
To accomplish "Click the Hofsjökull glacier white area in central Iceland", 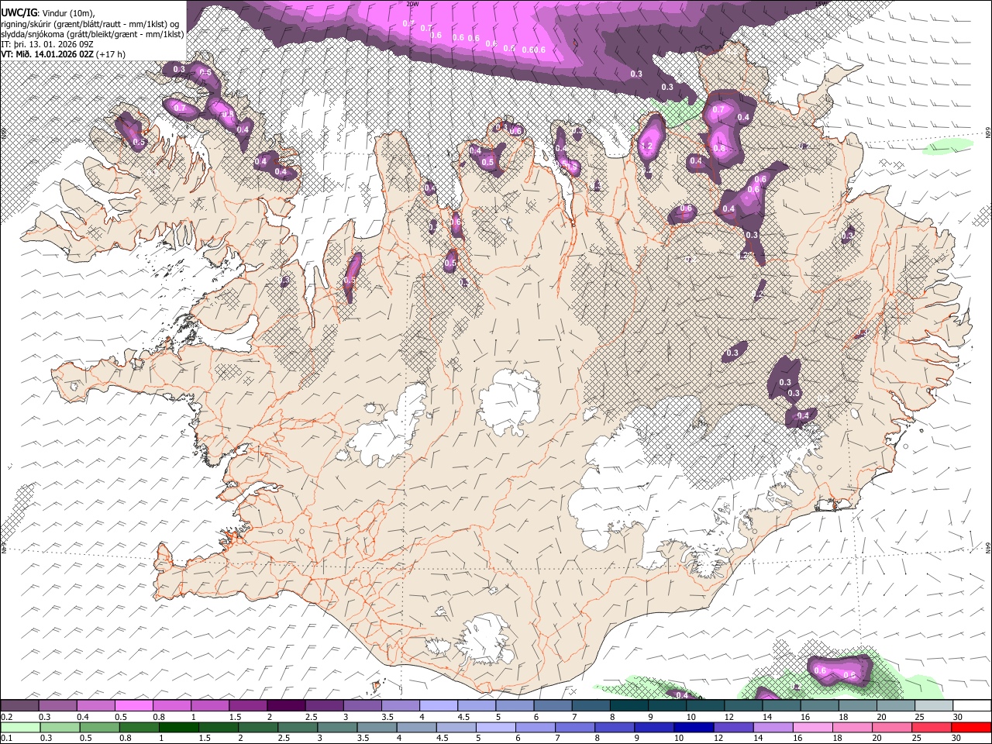I will click(x=509, y=401).
